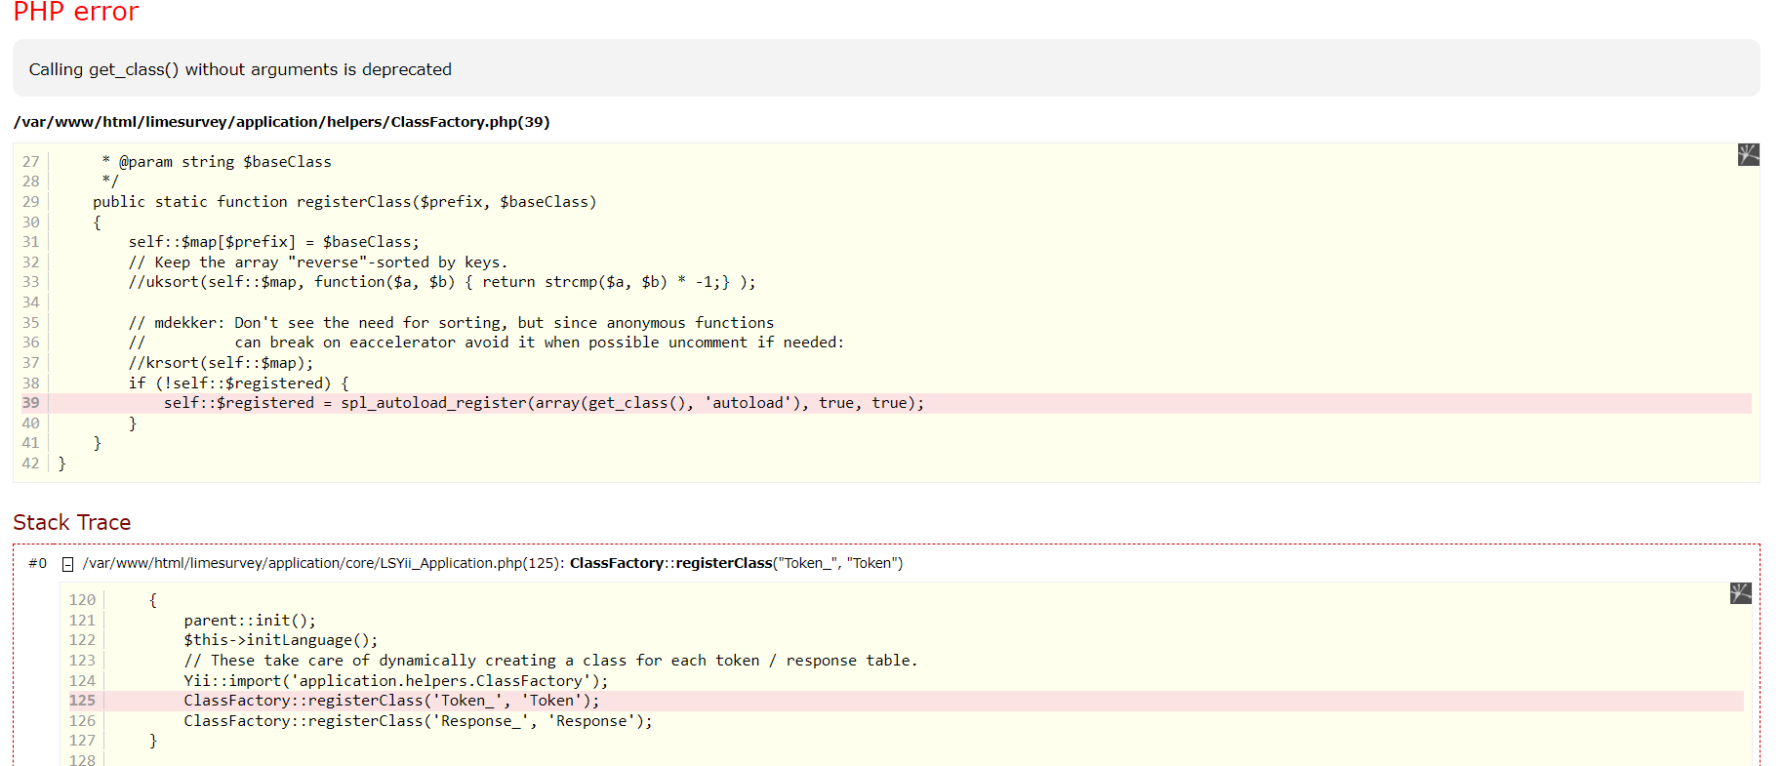
Task: Click the highlighted spl_autoload_register line 39
Action: coord(543,403)
